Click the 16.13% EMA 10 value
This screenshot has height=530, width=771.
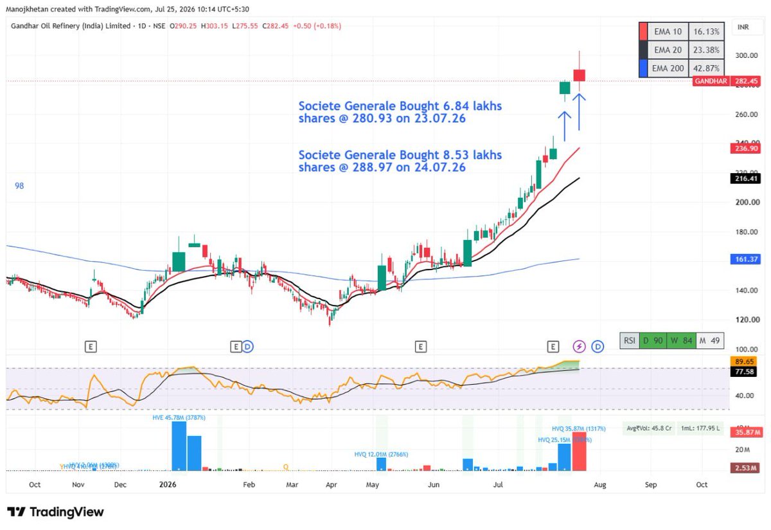[707, 31]
